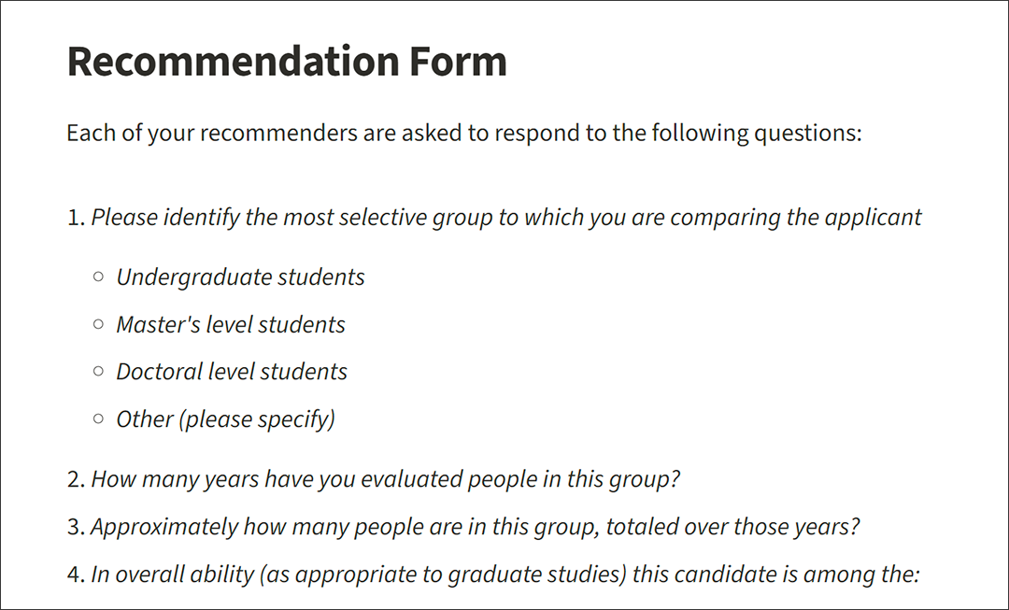1009x610 pixels.
Task: Select the Doctoral level students bullet circle
Action: tap(98, 371)
